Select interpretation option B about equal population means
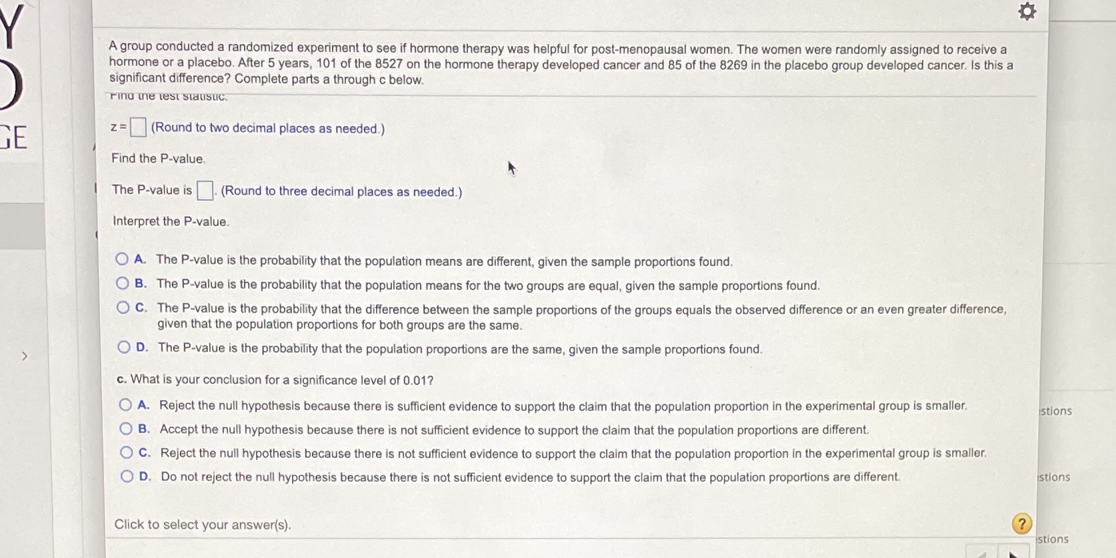Image resolution: width=1116 pixels, height=558 pixels. coord(124,283)
